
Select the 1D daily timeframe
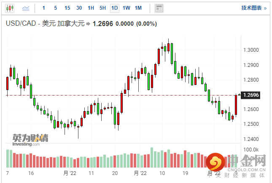114,8
